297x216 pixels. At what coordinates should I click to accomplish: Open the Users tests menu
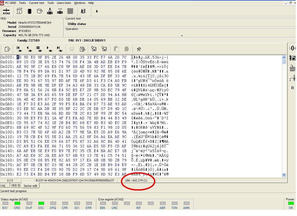click(64, 3)
